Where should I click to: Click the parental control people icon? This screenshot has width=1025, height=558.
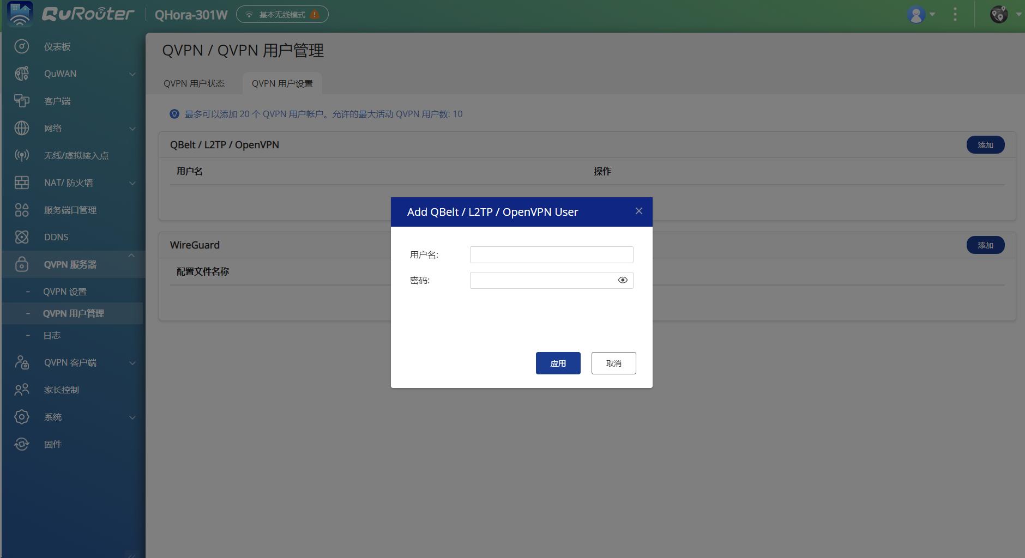[x=21, y=390]
